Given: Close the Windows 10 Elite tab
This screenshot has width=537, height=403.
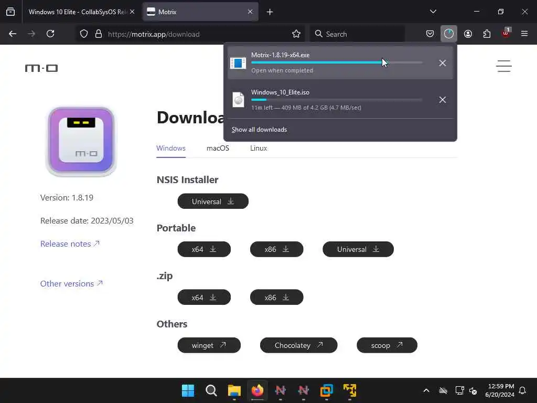Looking at the screenshot, I should (132, 12).
